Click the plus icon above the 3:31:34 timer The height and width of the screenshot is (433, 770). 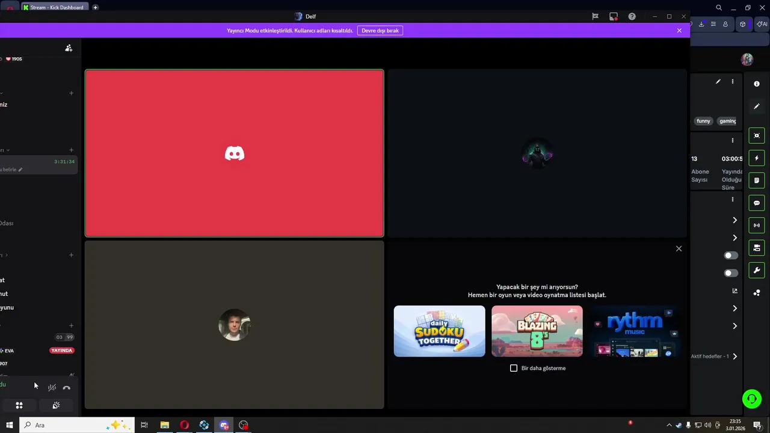(71, 150)
